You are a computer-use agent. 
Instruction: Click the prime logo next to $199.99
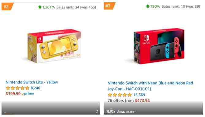[28, 94]
